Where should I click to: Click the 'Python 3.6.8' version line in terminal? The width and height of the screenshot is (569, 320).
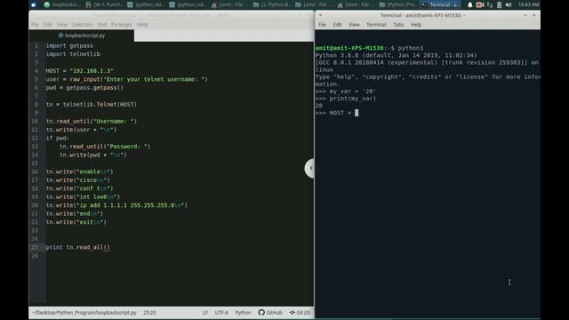click(396, 55)
